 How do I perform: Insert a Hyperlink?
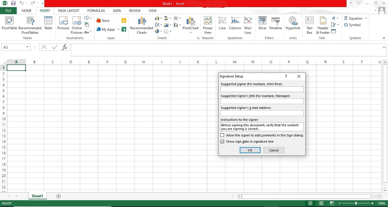[293, 22]
